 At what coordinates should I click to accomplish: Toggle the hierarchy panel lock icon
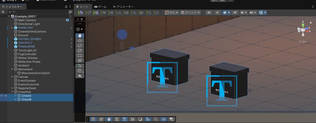pyautogui.click(x=66, y=6)
